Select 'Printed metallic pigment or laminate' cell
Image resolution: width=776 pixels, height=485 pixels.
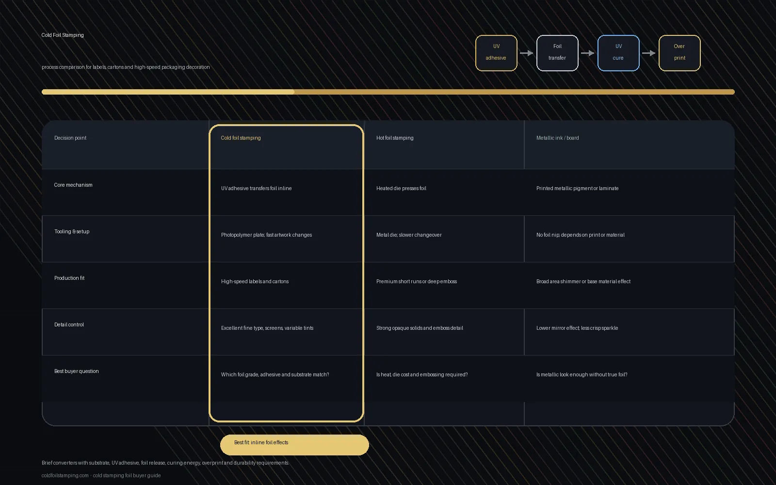(577, 188)
